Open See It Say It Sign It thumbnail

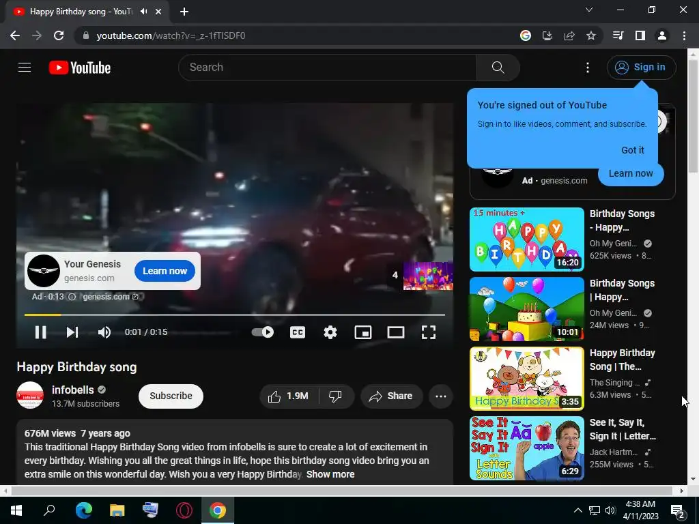(526, 448)
